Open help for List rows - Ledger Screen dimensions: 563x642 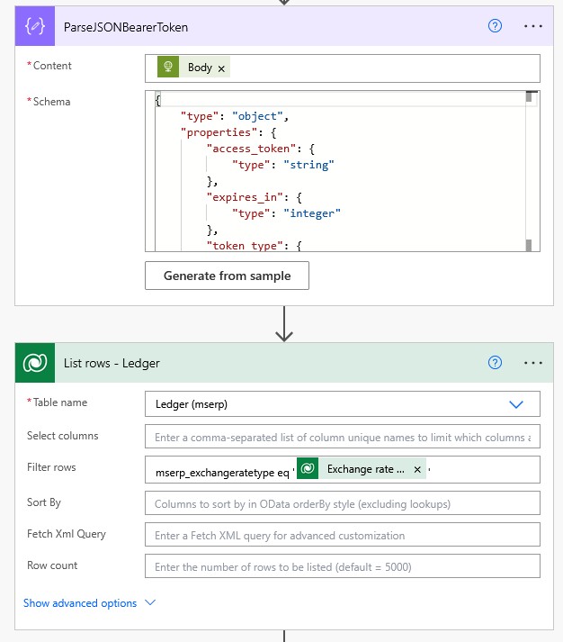(495, 363)
